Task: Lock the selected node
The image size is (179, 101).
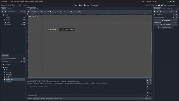Action: pos(64,12)
